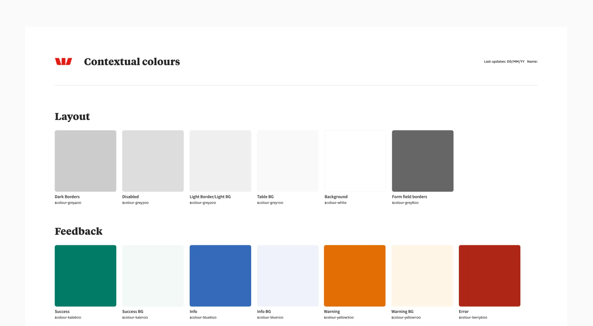Click the 'Error' label
The width and height of the screenshot is (593, 326).
(x=464, y=311)
